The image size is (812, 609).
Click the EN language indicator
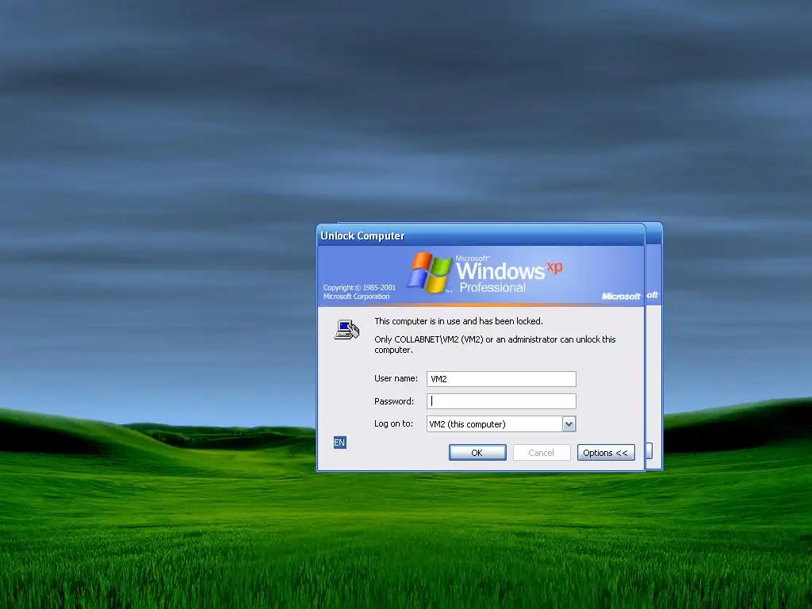click(339, 442)
